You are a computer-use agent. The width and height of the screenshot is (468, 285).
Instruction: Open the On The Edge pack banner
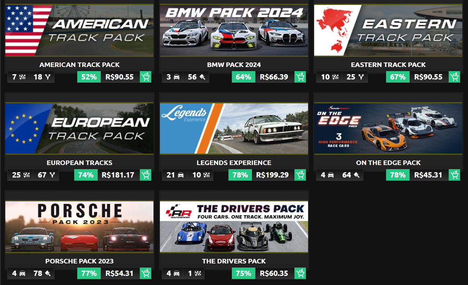click(x=388, y=128)
